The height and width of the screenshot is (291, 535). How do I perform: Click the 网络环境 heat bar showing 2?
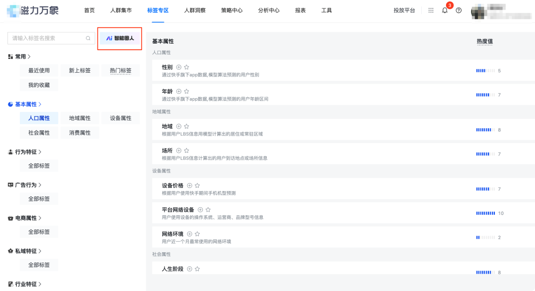point(486,237)
